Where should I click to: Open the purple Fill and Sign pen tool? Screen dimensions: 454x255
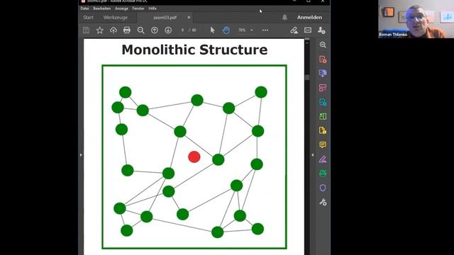point(323,159)
